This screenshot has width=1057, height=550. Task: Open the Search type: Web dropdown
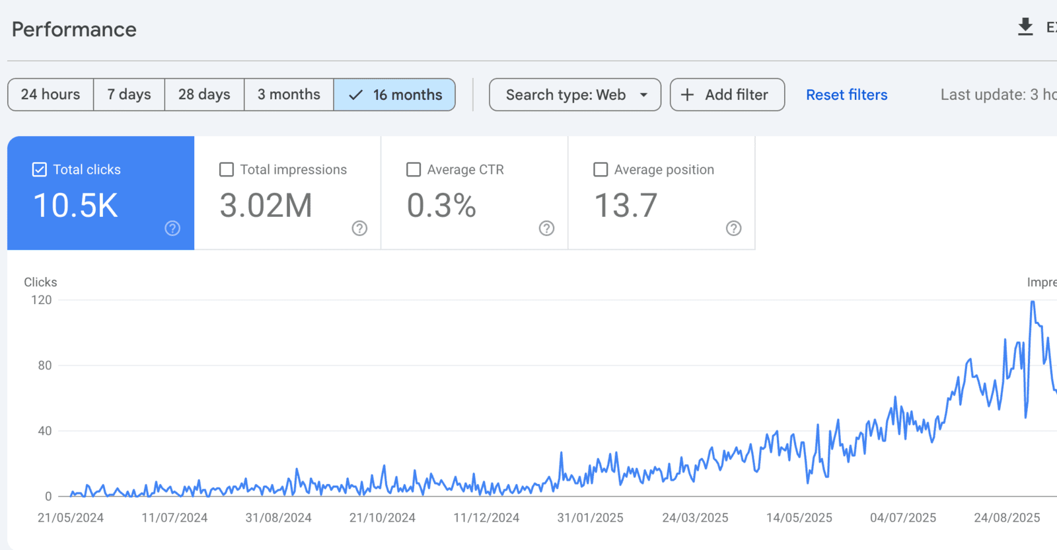point(565,95)
